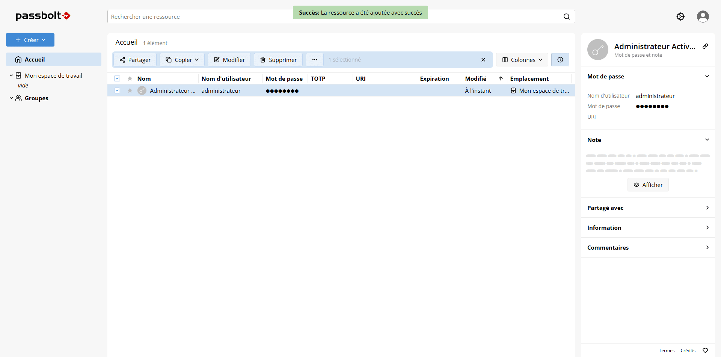Open the three-dots more actions button
The image size is (721, 357).
coord(314,60)
